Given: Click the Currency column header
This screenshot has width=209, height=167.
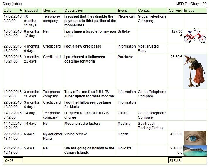Looking at the screenshot, I should tap(175, 11).
